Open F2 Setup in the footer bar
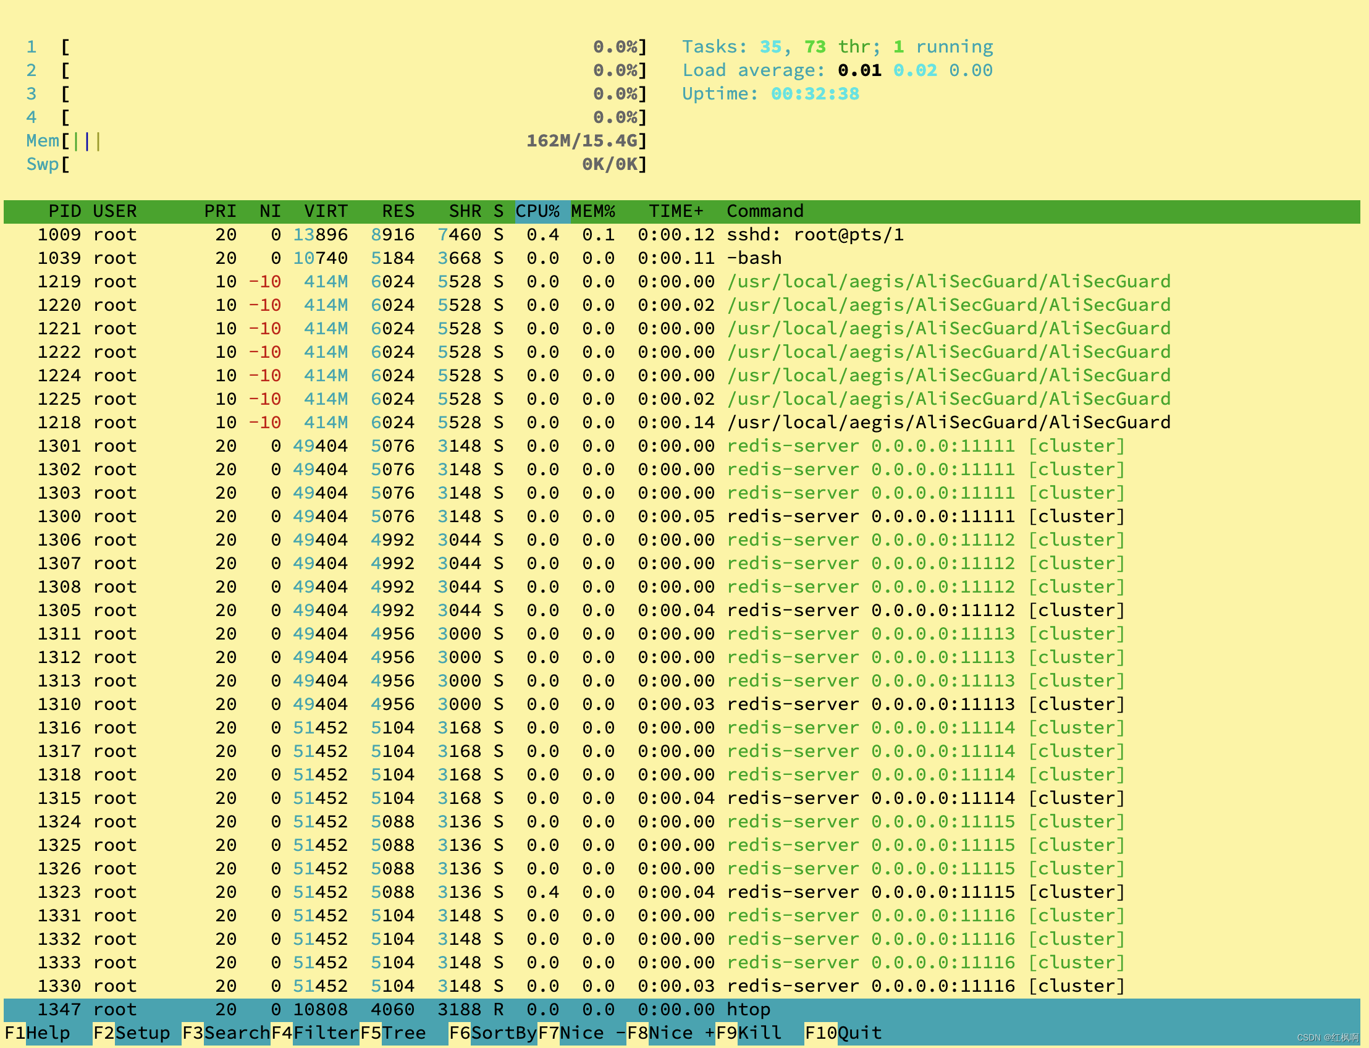Viewport: 1369px width, 1048px height. coord(132,1033)
